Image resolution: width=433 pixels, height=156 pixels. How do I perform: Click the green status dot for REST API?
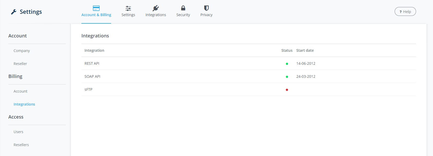[287, 64]
